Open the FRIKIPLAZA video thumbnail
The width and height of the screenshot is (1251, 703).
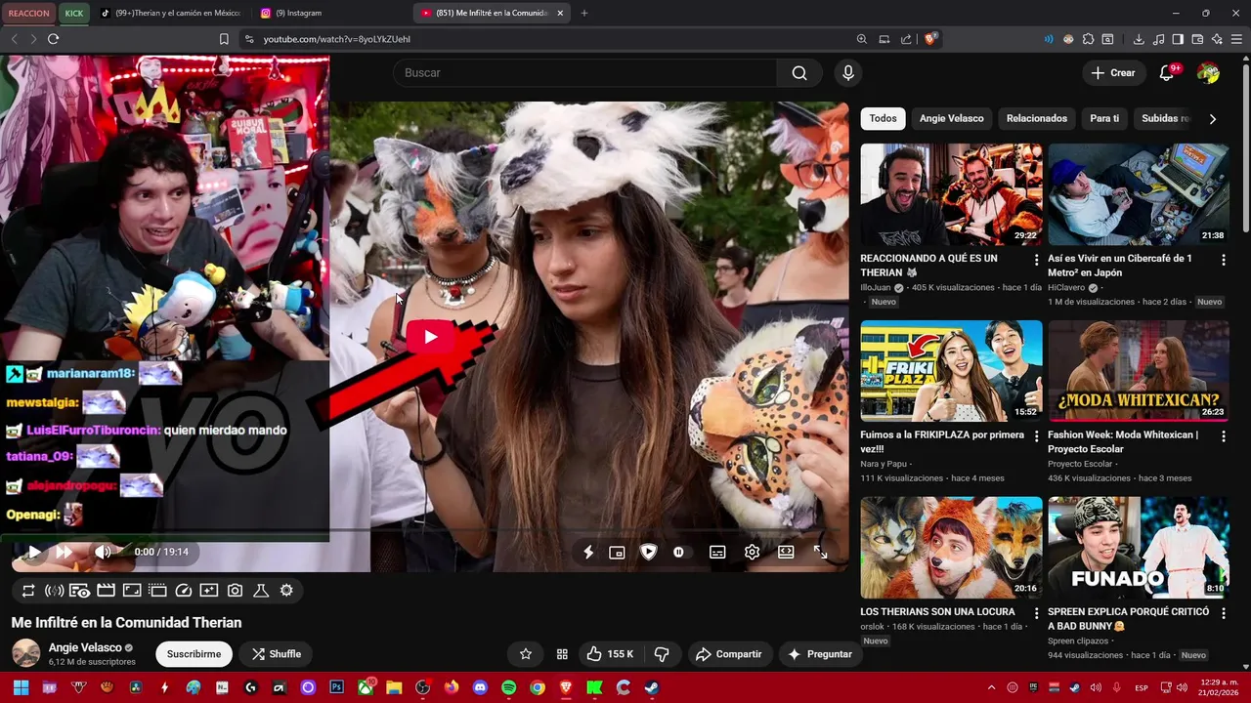coord(951,371)
